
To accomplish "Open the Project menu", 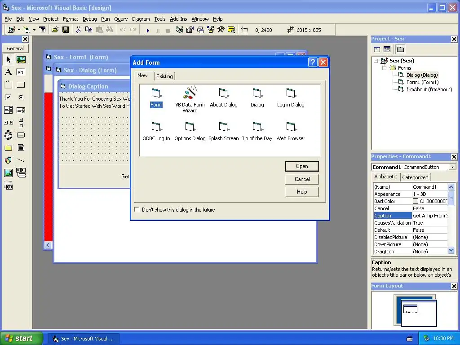I will pyautogui.click(x=50, y=19).
